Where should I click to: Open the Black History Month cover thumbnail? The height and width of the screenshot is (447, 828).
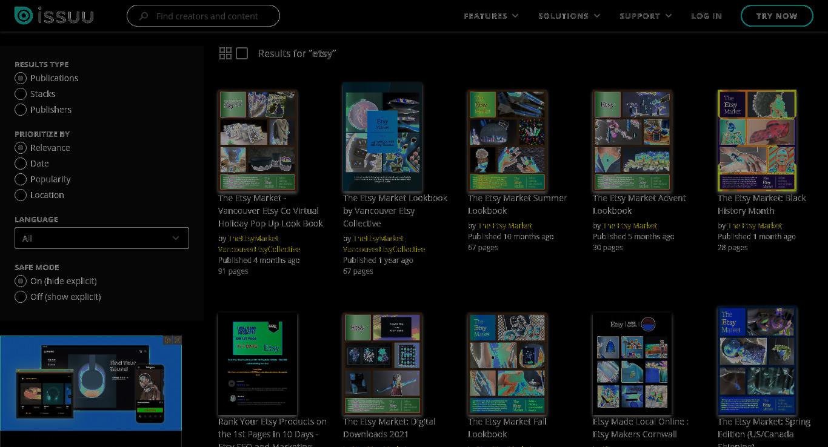[x=757, y=141]
